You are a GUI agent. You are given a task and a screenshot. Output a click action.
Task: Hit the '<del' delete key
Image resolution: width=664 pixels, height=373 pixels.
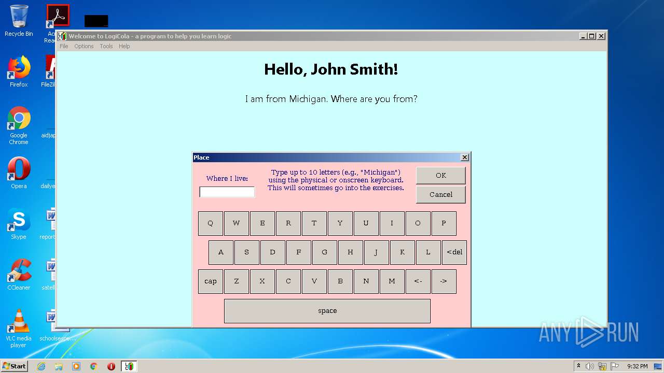pos(454,252)
